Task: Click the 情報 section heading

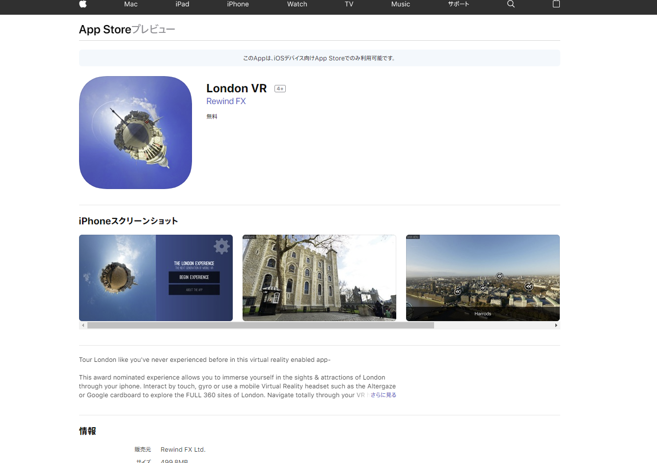Action: (x=87, y=431)
